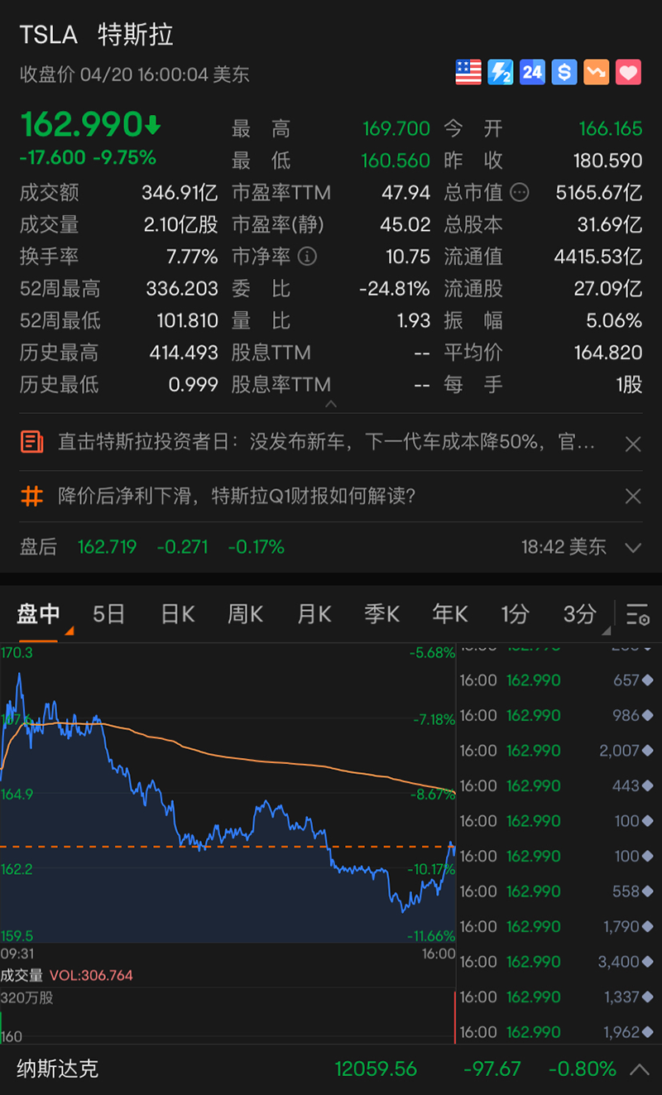Tap the 52周最高 value 336.203
Image resolution: width=662 pixels, height=1095 pixels.
[182, 289]
